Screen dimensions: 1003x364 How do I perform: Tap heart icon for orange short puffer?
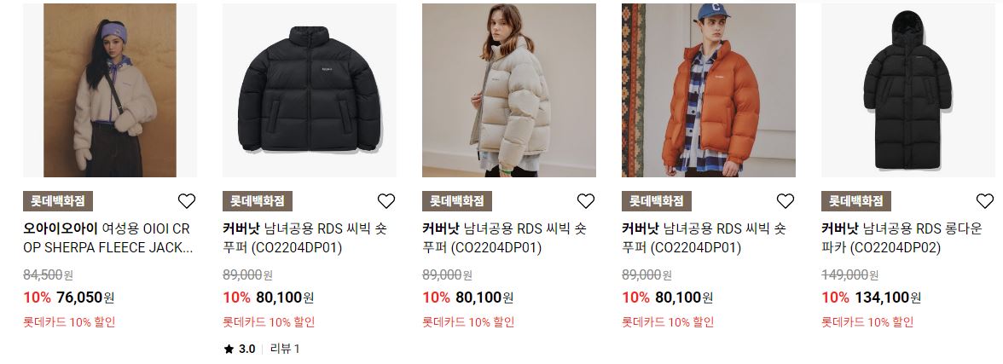point(786,201)
